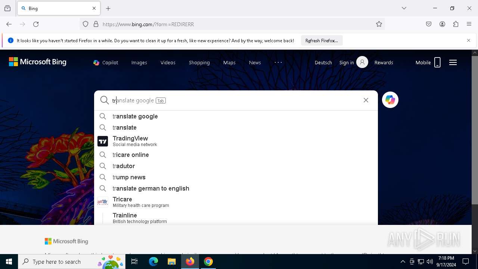The image size is (478, 269).
Task: Launch Google Chrome from taskbar
Action: [208, 262]
